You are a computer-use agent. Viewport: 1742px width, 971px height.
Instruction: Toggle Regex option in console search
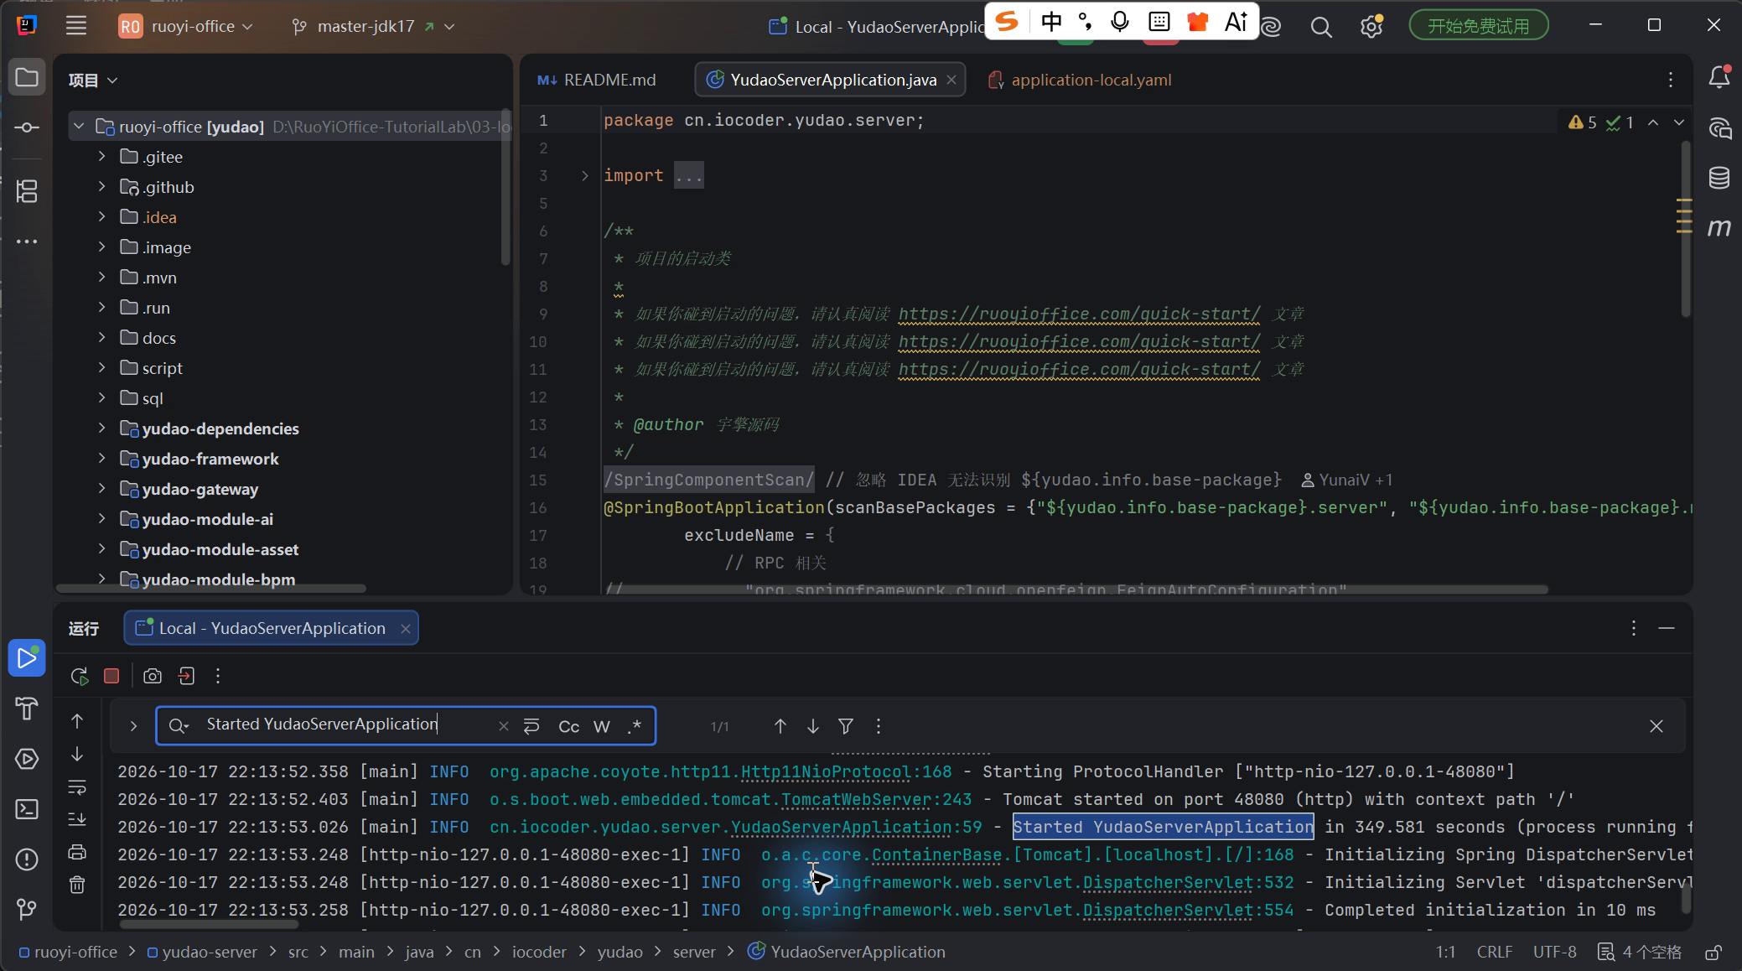(635, 726)
